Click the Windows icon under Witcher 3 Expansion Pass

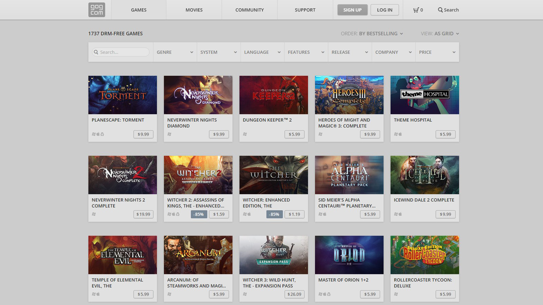[x=245, y=294]
